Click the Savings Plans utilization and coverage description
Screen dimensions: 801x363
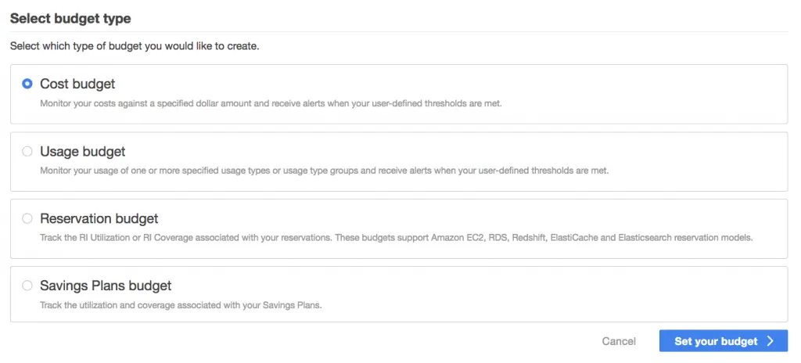coord(181,305)
